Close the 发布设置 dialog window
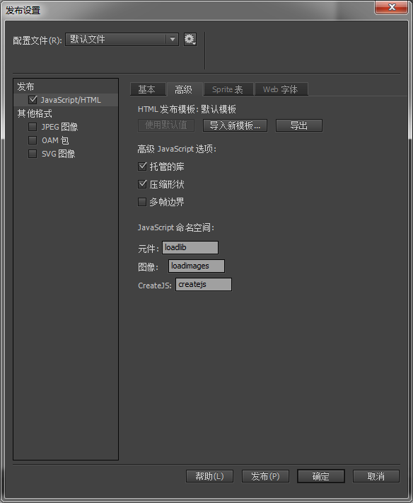This screenshot has width=413, height=503. click(x=392, y=7)
